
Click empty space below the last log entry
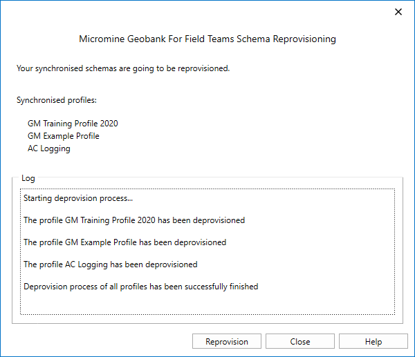[207, 304]
